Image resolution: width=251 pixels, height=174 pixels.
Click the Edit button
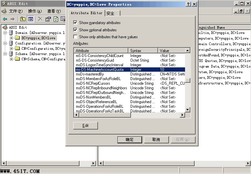(85, 126)
